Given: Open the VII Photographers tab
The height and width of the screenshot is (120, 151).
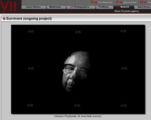Looking at the screenshot, I should (81, 7).
